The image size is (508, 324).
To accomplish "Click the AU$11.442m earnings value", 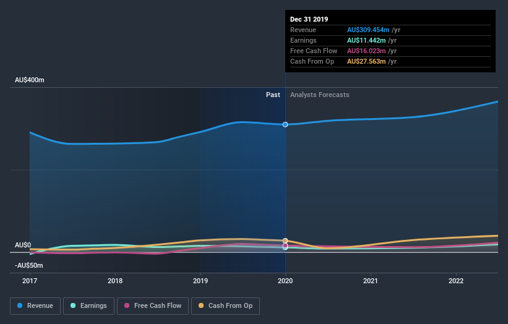I will coord(366,40).
